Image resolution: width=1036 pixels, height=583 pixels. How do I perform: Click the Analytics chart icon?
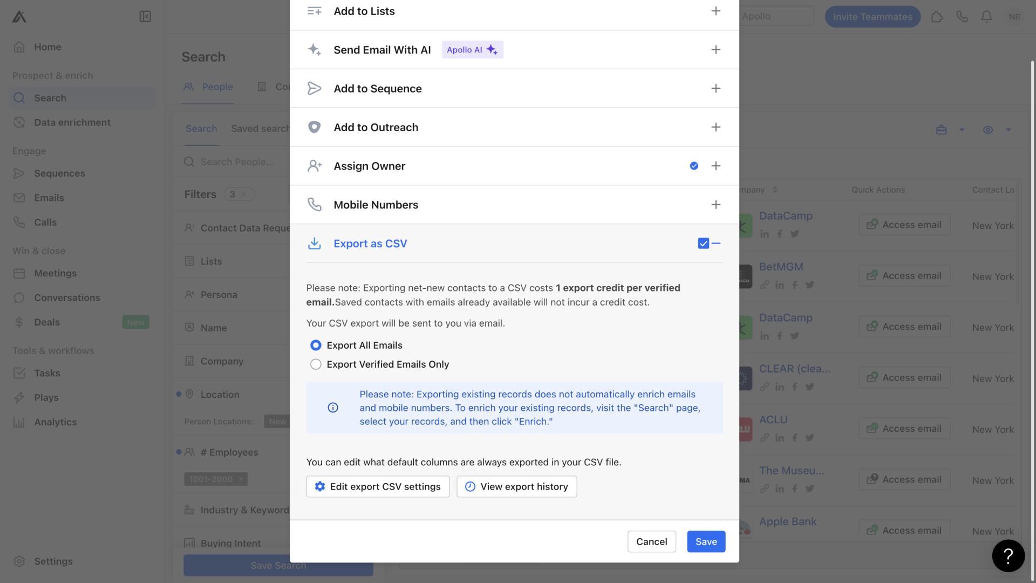[x=19, y=422]
